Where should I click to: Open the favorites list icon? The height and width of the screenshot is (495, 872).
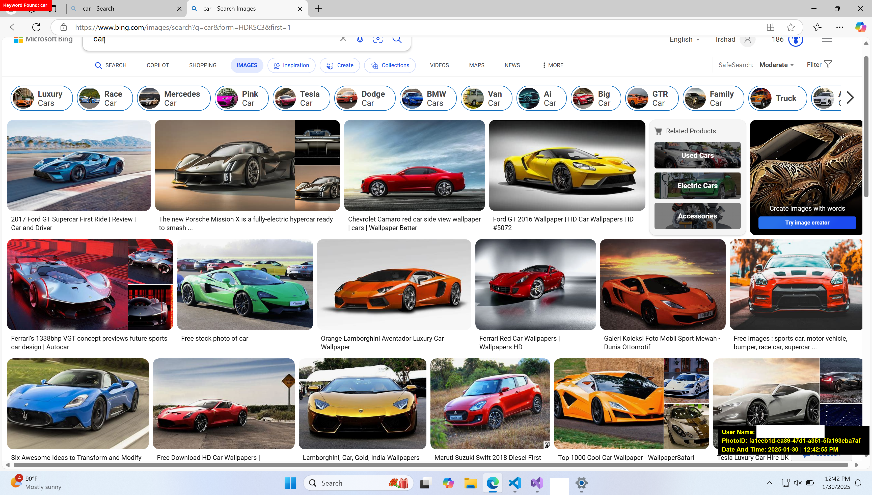(818, 27)
